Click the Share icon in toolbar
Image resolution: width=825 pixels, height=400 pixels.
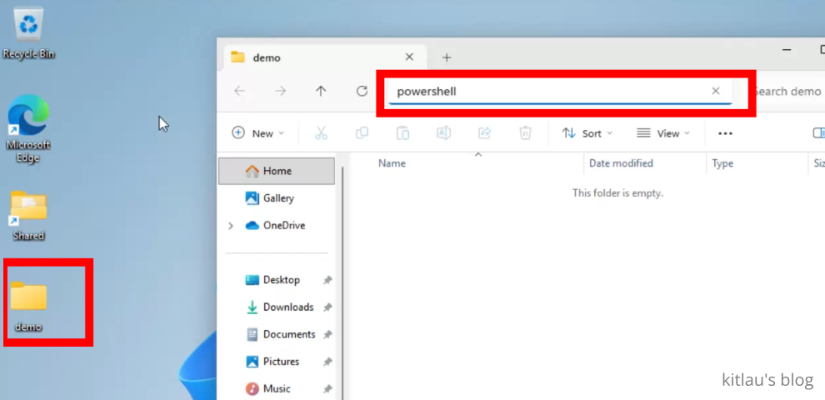[x=484, y=133]
